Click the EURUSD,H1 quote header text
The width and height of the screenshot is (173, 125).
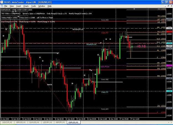pos(17,10)
